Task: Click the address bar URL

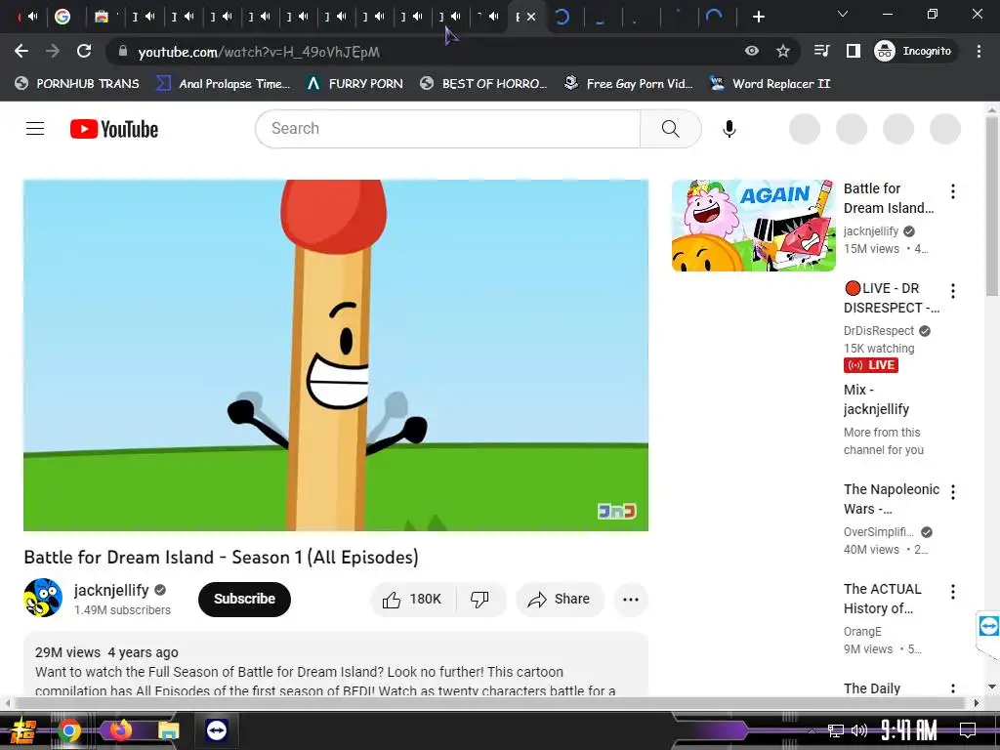Action: click(x=259, y=52)
